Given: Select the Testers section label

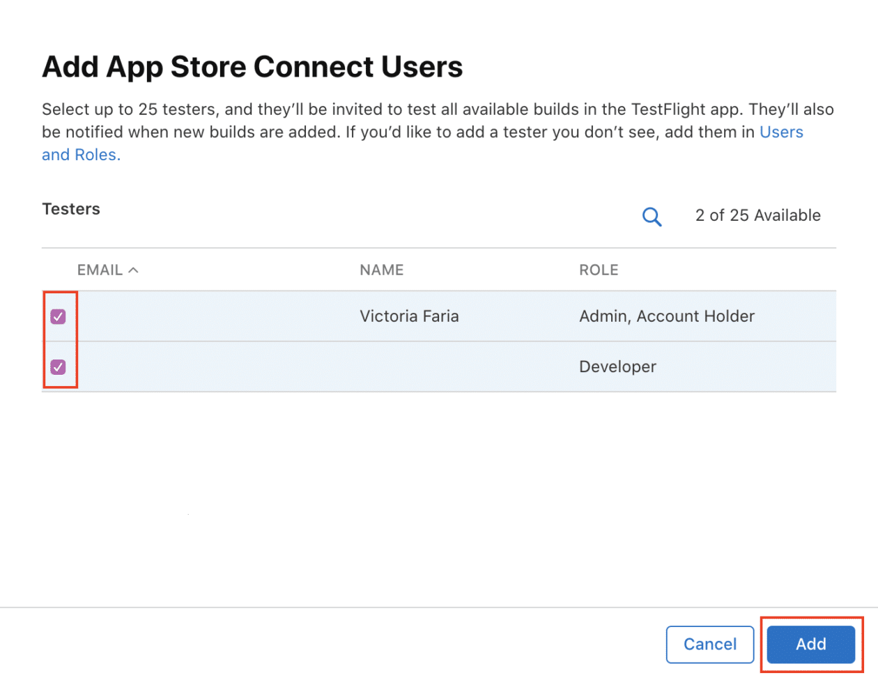Looking at the screenshot, I should click(70, 208).
